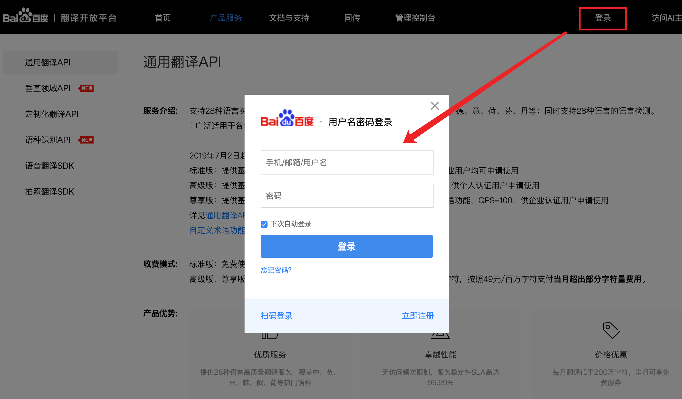Click the price tag icon above 价格优惠
Image resolution: width=682 pixels, height=399 pixels.
point(611,330)
